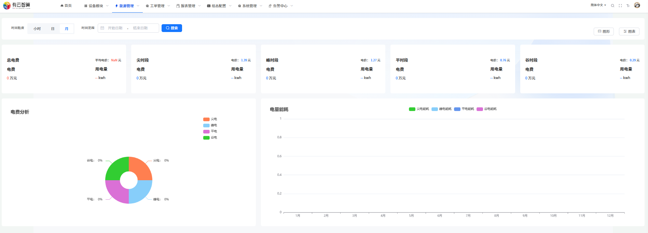Enter fullscreen using the header icon

620,6
